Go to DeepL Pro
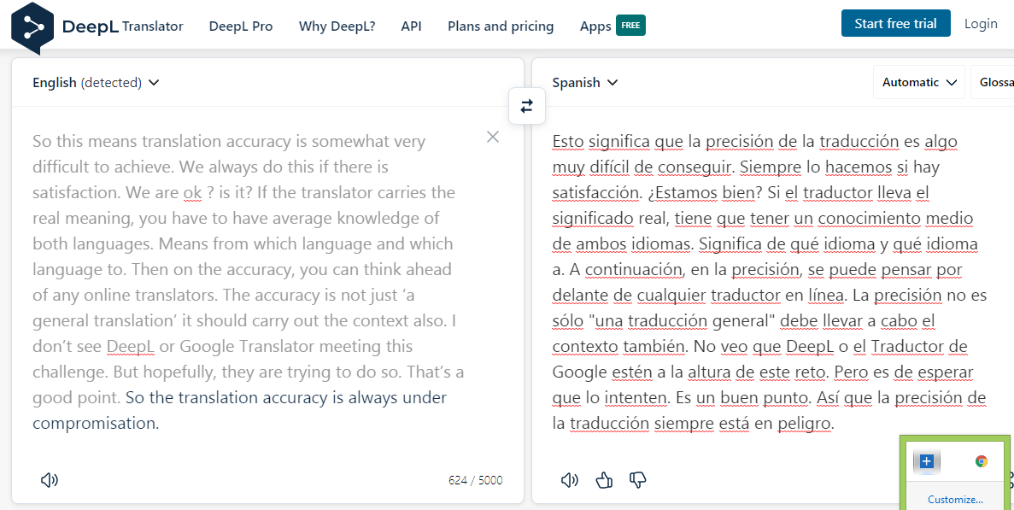 (x=241, y=26)
